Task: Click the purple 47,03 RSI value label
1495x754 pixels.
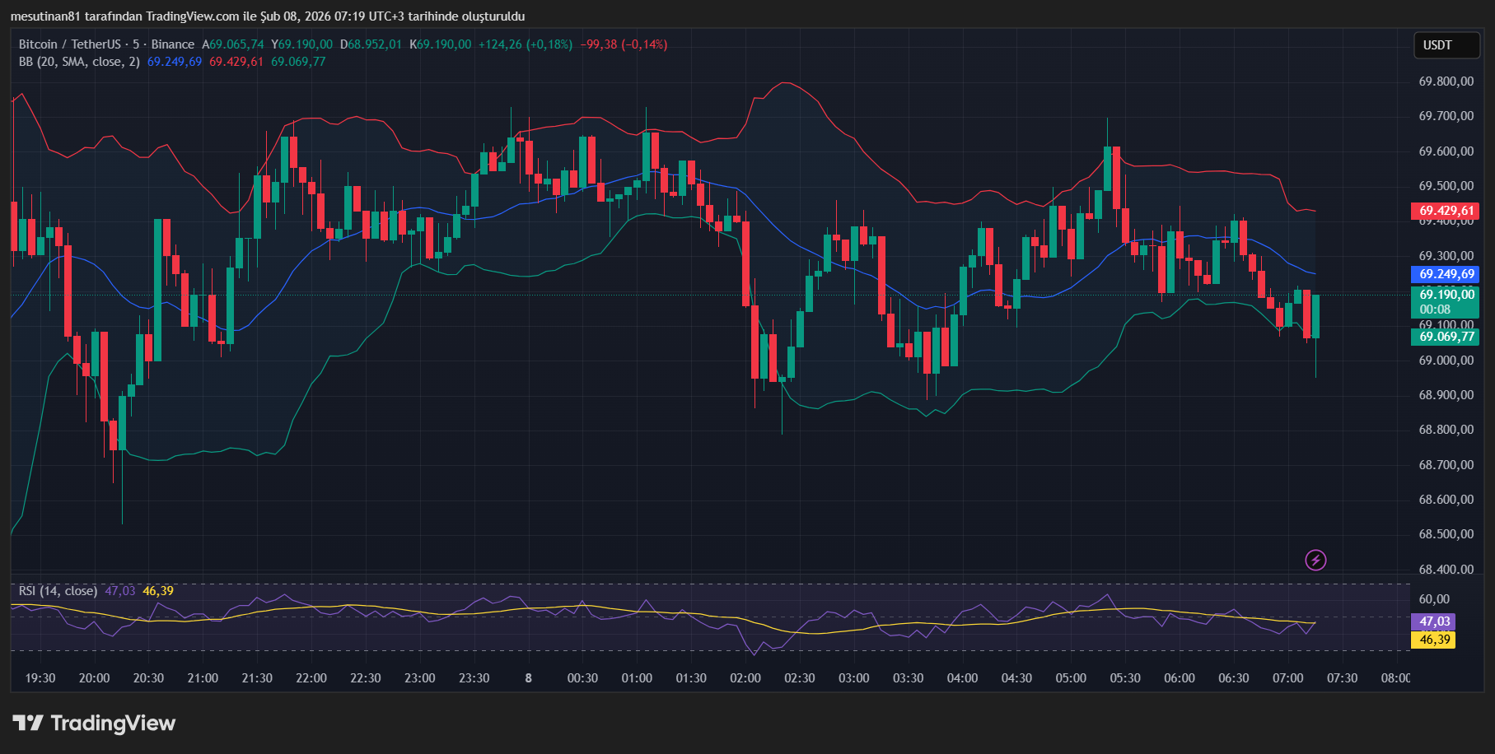Action: tap(1434, 621)
